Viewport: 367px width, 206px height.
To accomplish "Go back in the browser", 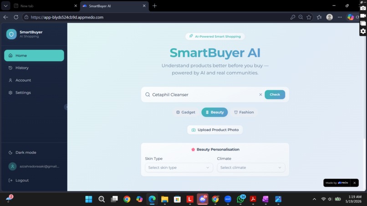I will tap(5, 17).
